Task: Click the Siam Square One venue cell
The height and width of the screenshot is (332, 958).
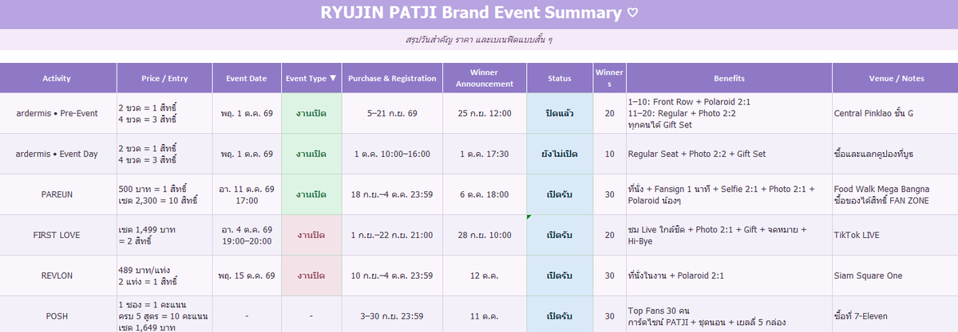Action: (x=895, y=275)
